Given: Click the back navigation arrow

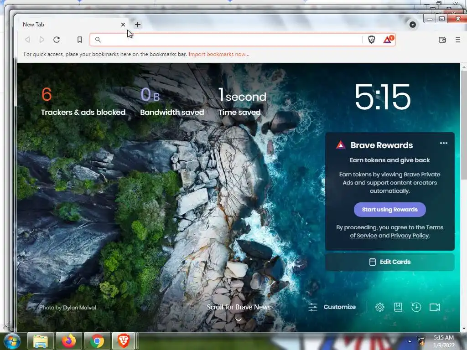Looking at the screenshot, I should [x=27, y=40].
